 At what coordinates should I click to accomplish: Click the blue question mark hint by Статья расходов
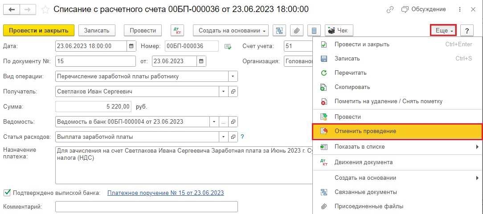pyautogui.click(x=242, y=137)
